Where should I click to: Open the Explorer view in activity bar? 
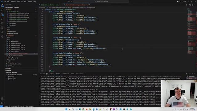pos(2,6)
